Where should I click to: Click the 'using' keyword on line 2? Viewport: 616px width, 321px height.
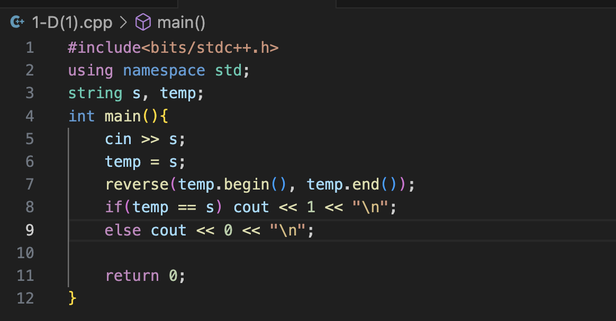[x=90, y=71]
